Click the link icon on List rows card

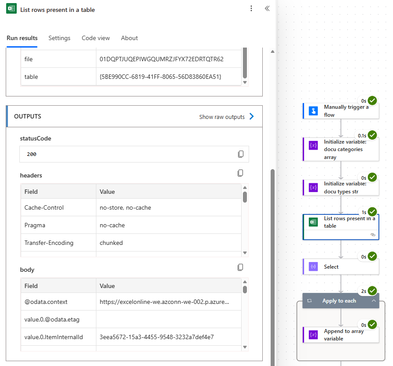click(373, 235)
